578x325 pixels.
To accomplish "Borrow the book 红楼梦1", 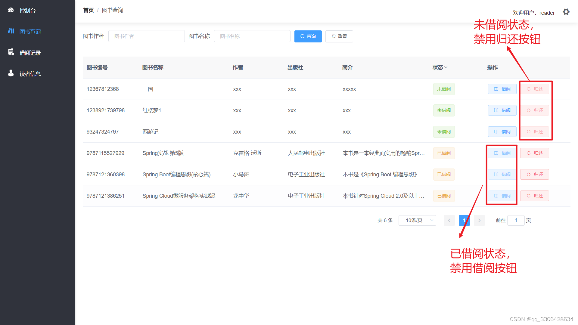I will 502,110.
